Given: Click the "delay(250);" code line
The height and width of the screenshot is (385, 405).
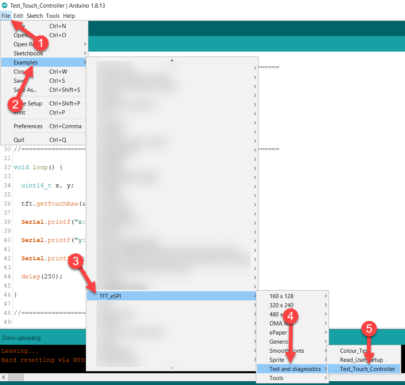Looking at the screenshot, I should (x=42, y=277).
